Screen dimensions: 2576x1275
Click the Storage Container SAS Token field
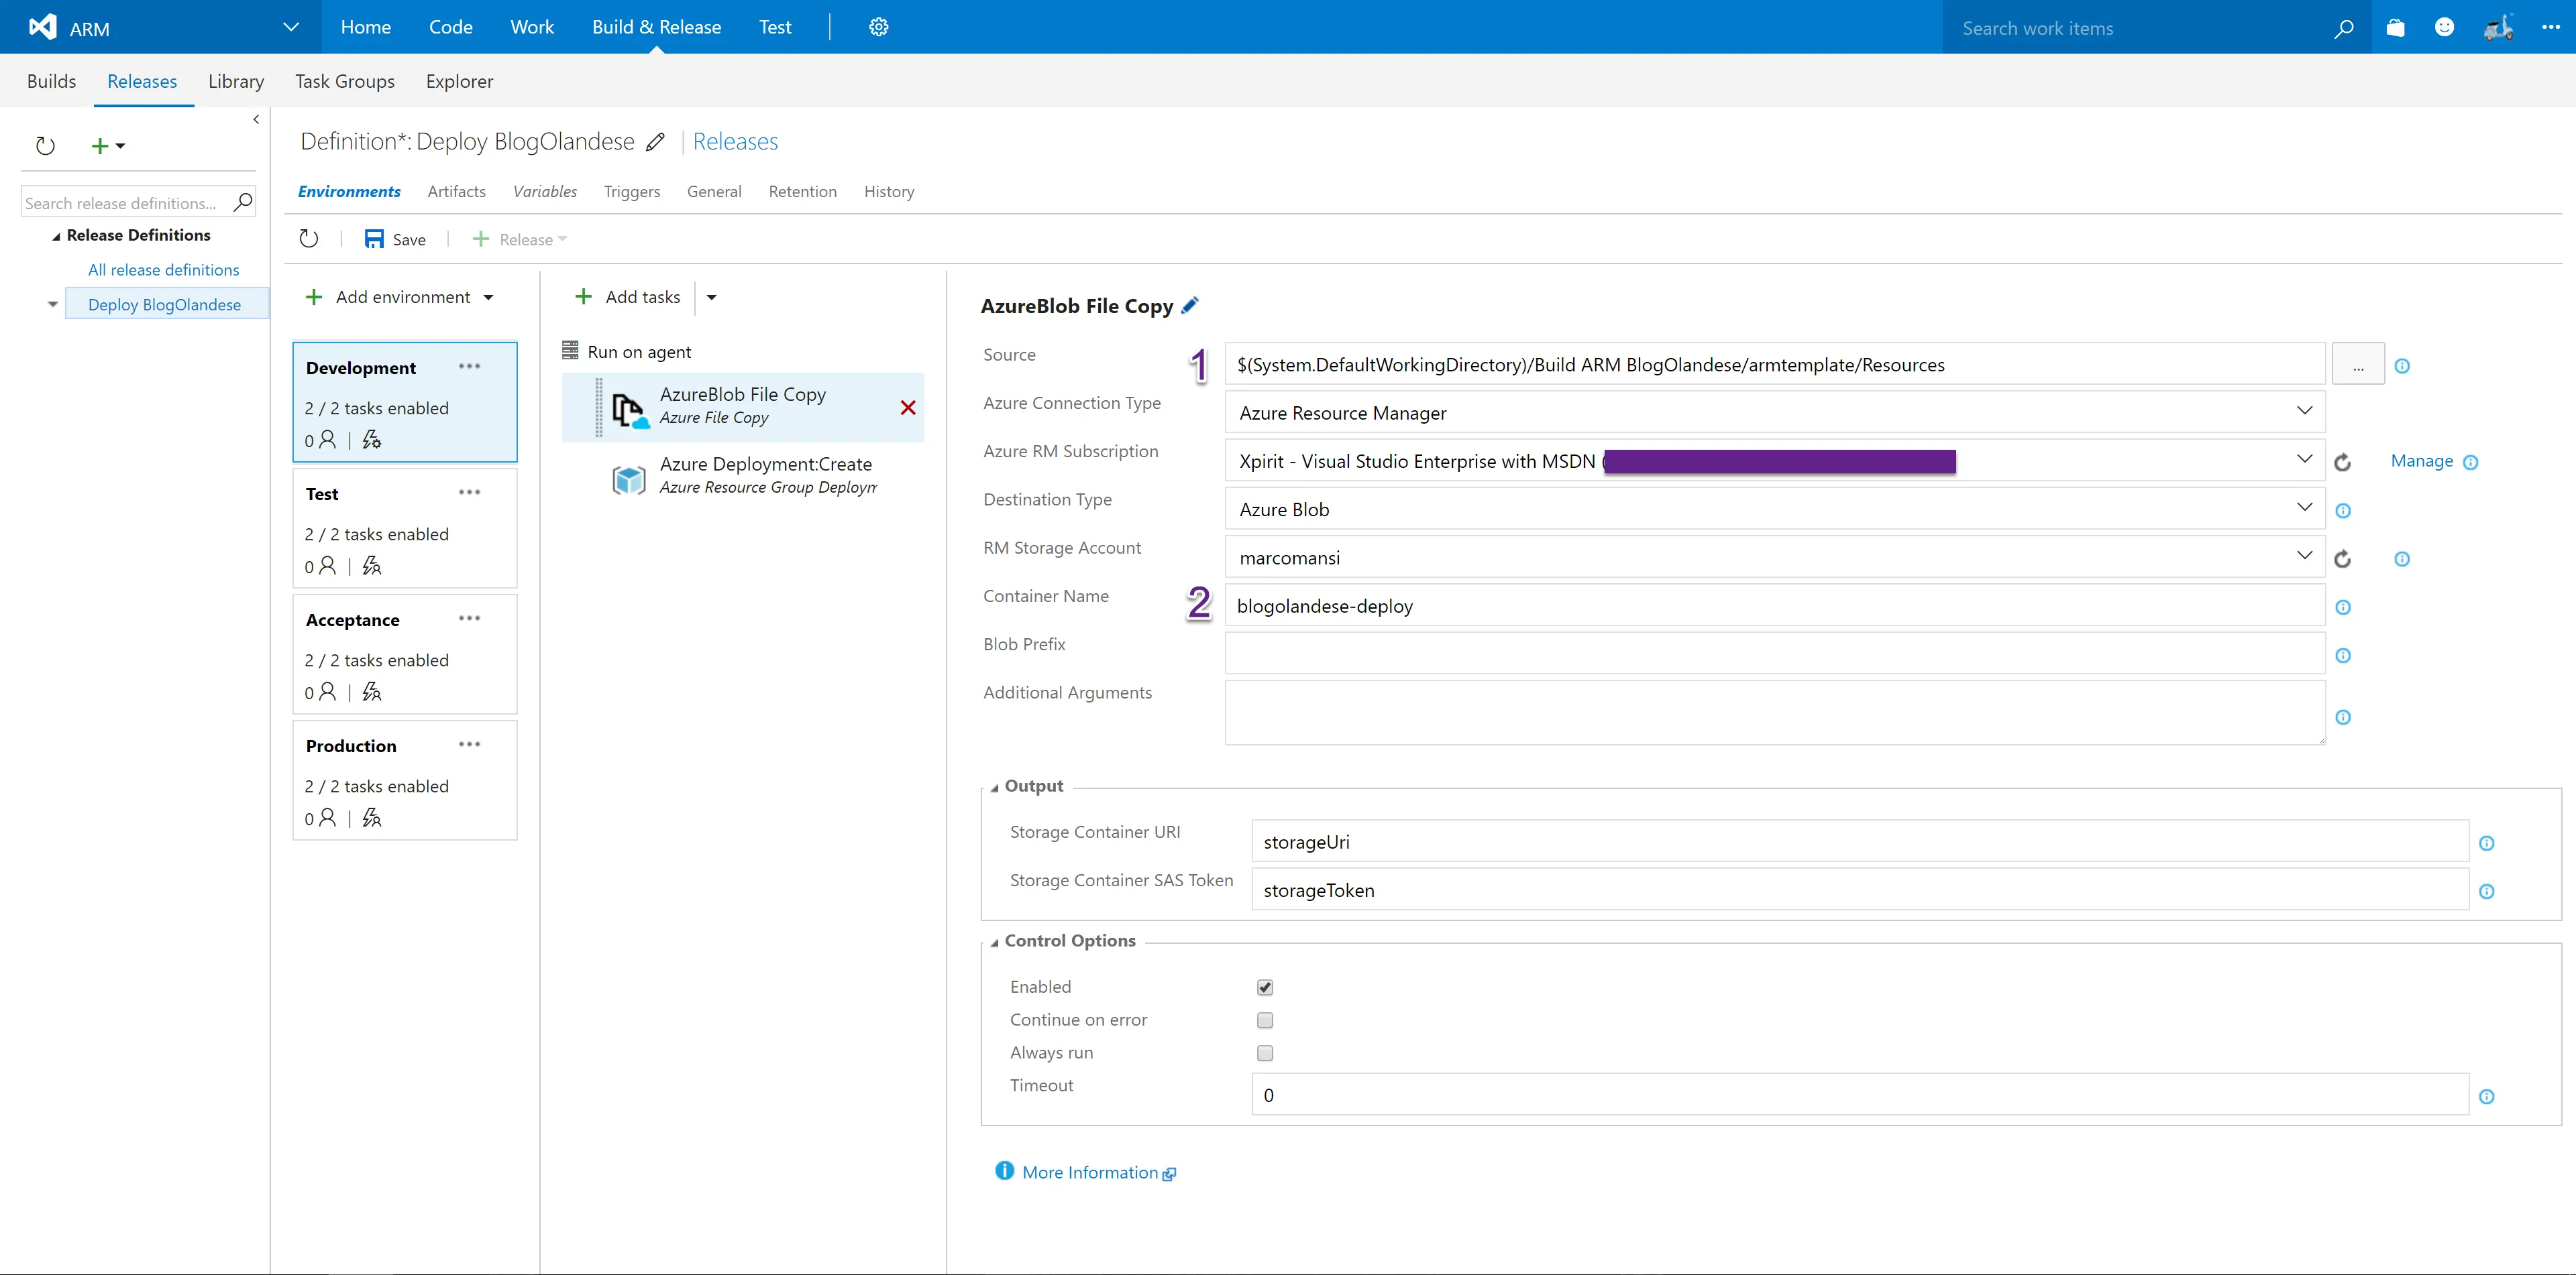tap(1860, 890)
